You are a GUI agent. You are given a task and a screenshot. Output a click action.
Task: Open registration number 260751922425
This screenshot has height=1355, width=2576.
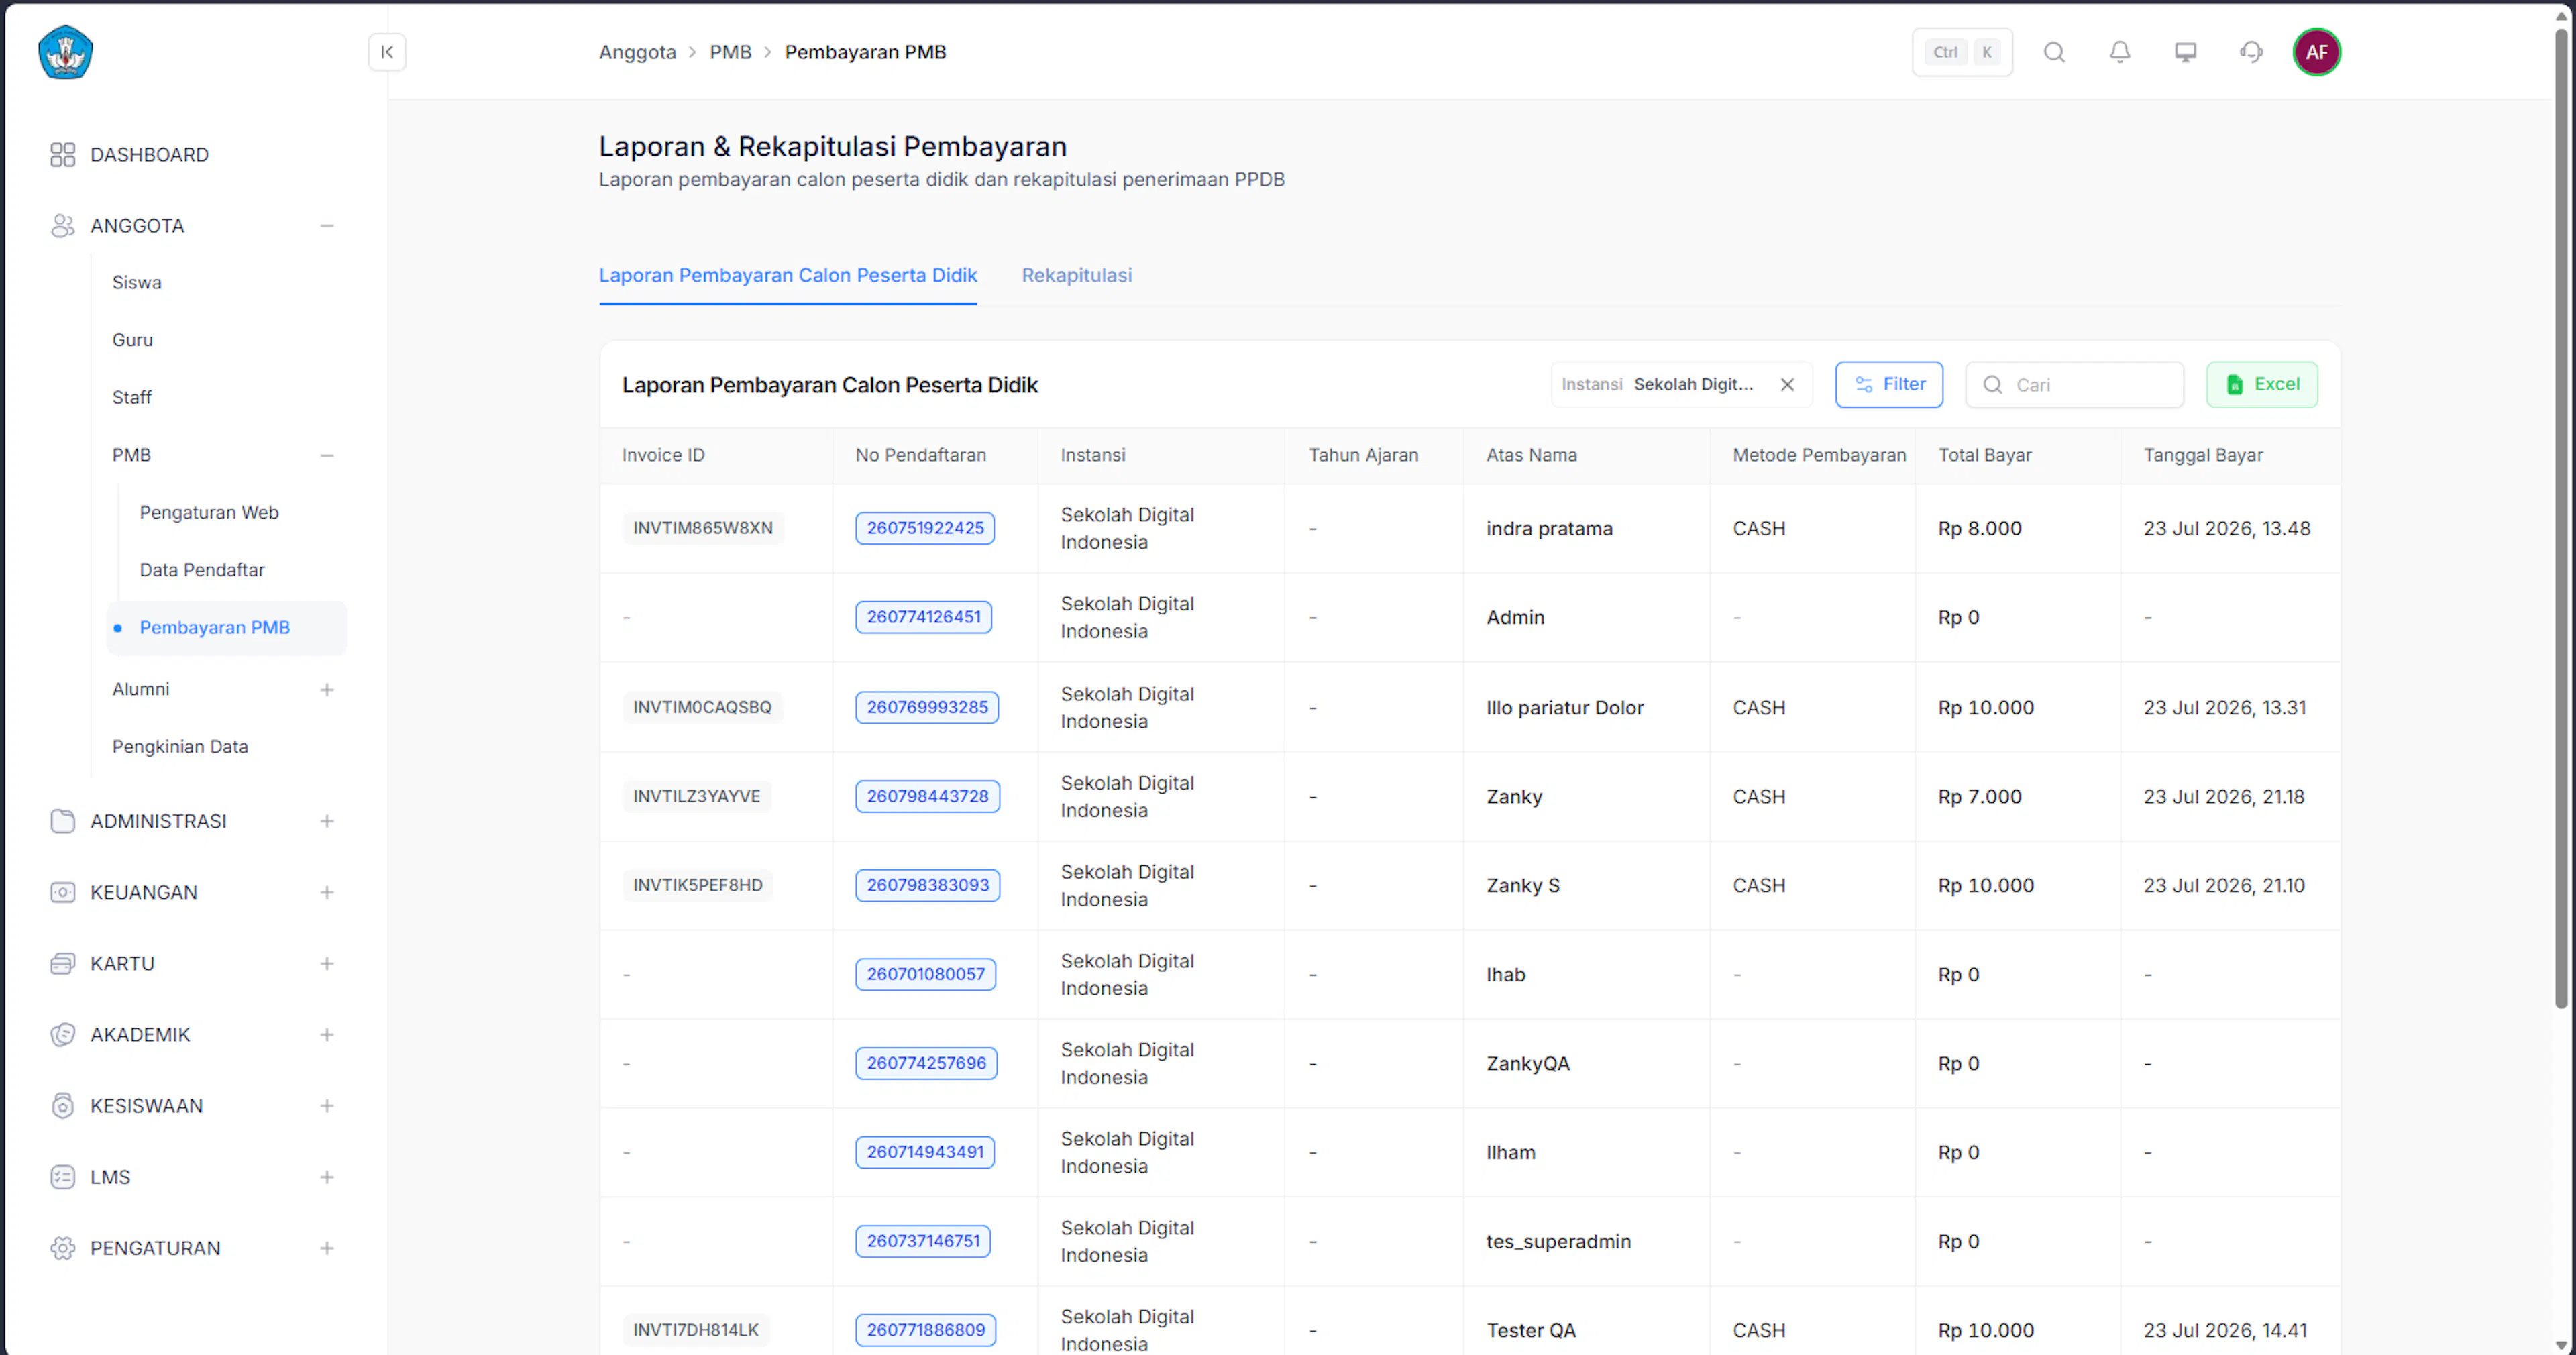(925, 528)
